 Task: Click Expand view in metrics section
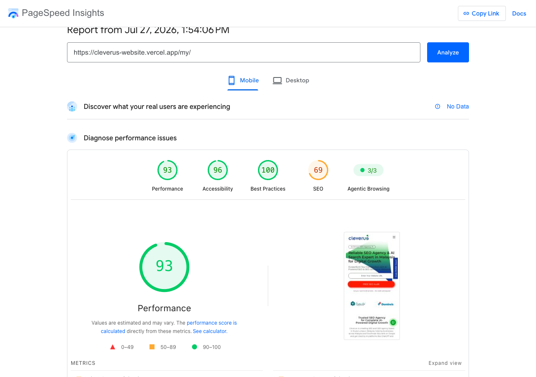[445, 363]
